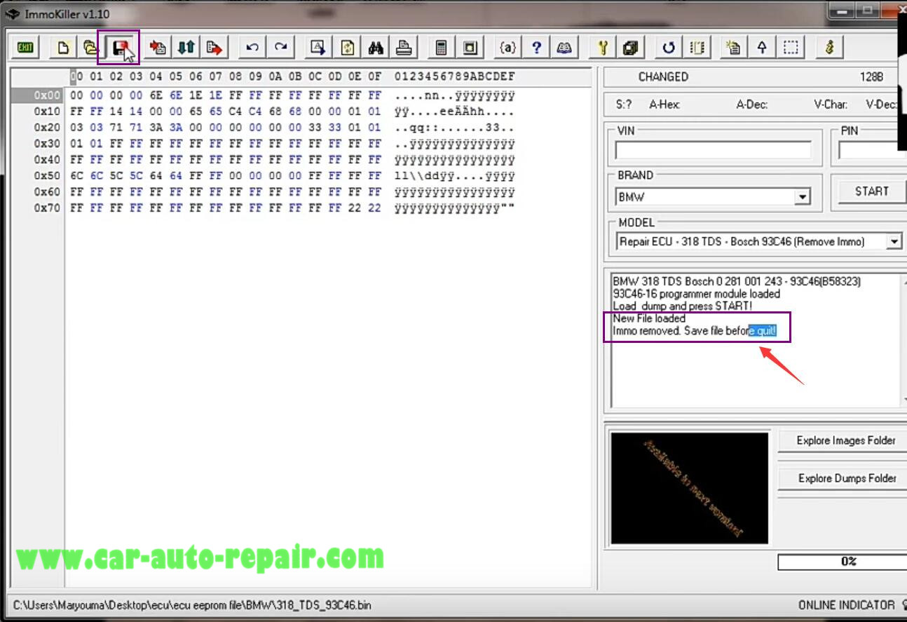Click the page refresh arrows icon
Image resolution: width=907 pixels, height=622 pixels.
(348, 48)
